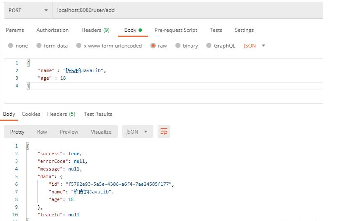Open the Tests tab

216,30
